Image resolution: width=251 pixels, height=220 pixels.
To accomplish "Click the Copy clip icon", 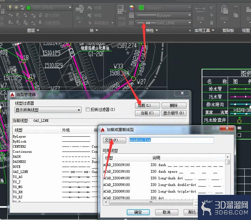I will [x=236, y=15].
